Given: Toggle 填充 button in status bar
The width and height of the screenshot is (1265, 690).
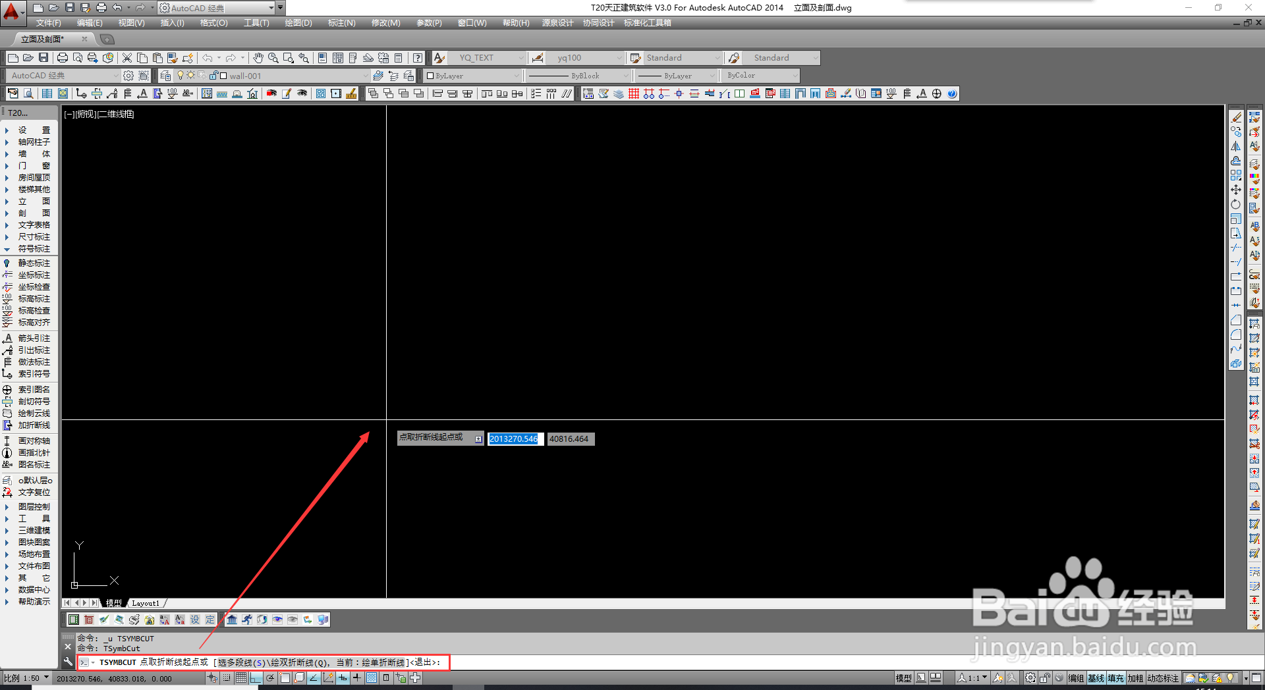Looking at the screenshot, I should (1115, 678).
